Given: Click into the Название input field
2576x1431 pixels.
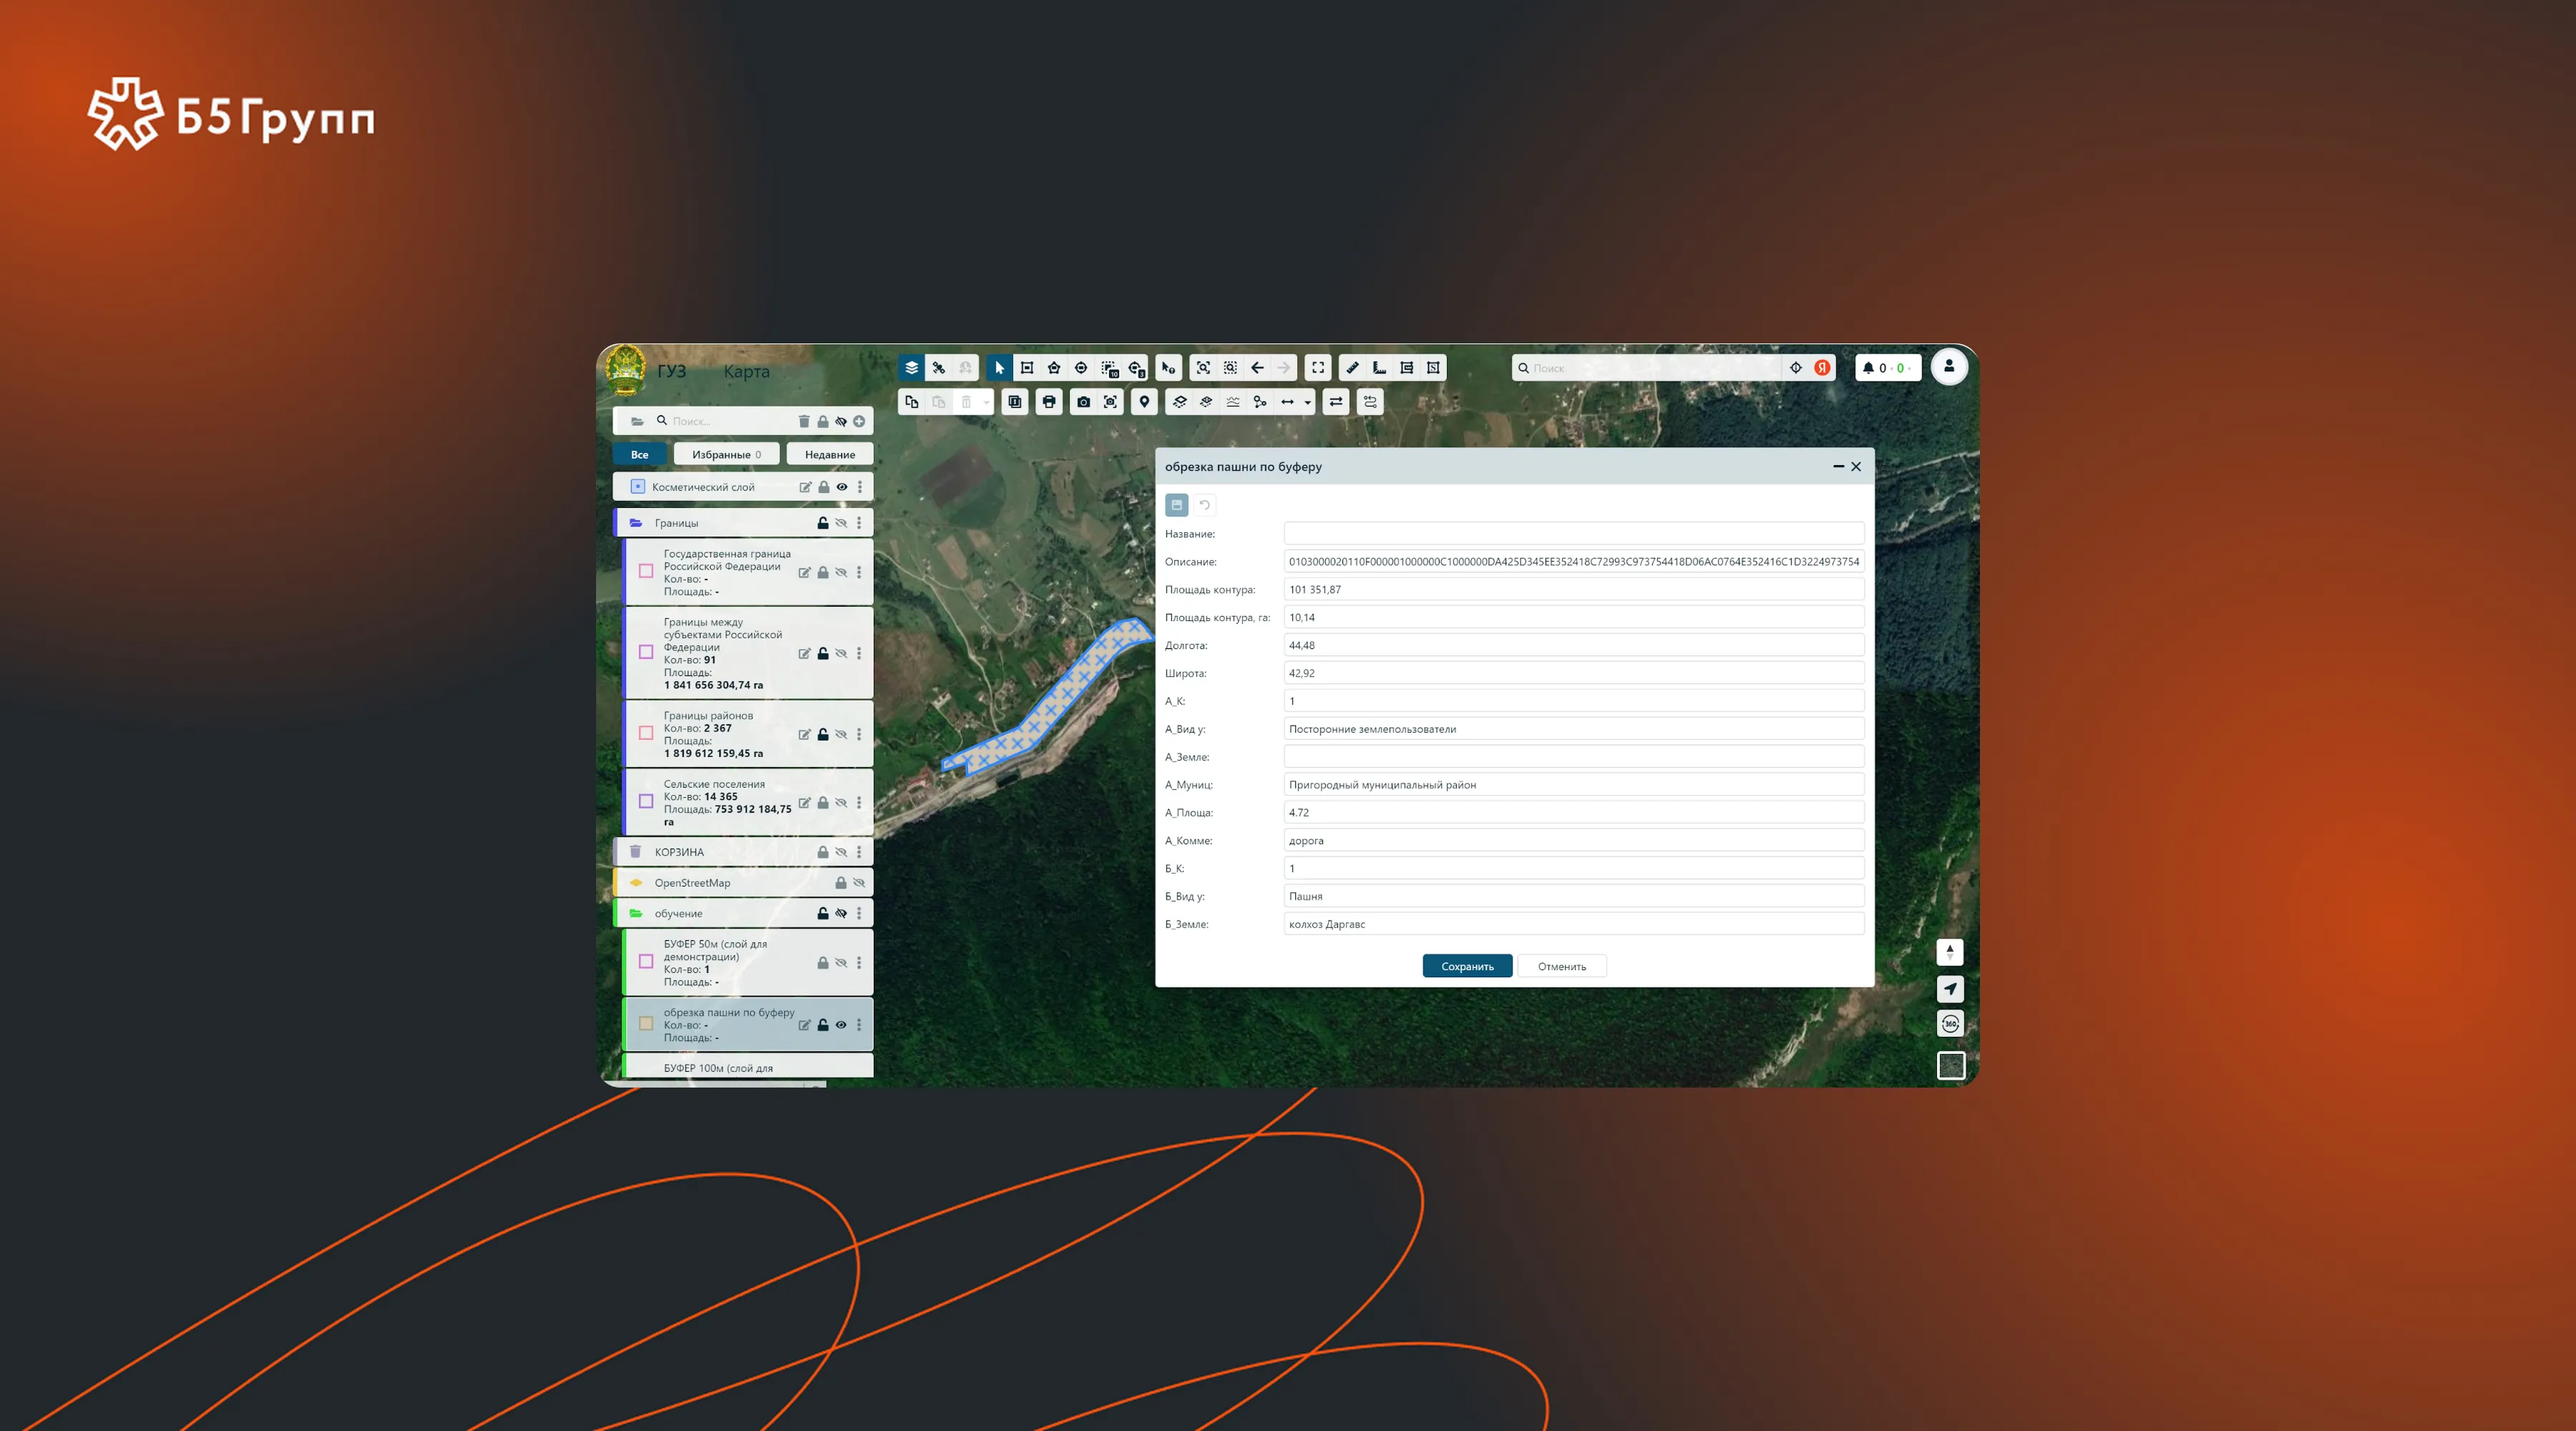Looking at the screenshot, I should tap(1574, 534).
